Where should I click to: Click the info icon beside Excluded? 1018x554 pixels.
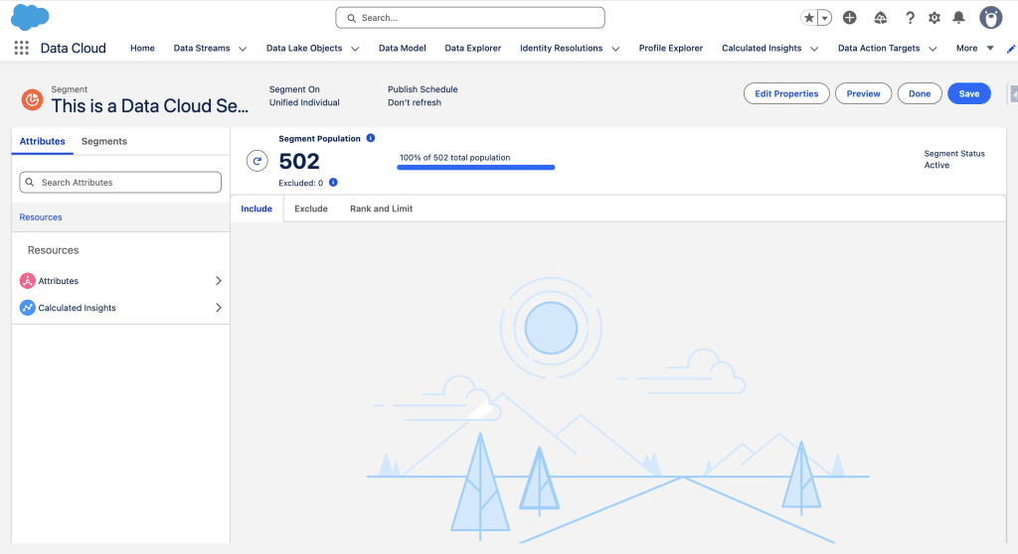click(x=333, y=183)
